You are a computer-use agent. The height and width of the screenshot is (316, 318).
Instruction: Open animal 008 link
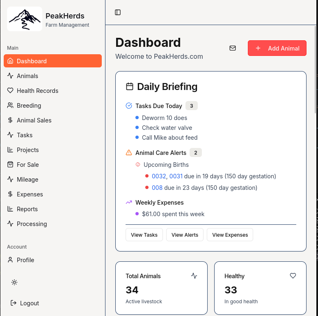tap(157, 188)
